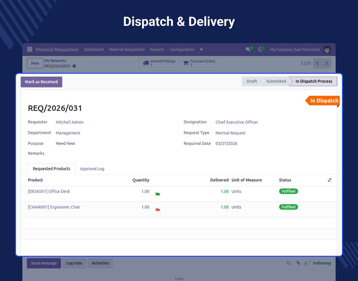
Task: Click the paperclip attachment icon
Action: coord(298,263)
